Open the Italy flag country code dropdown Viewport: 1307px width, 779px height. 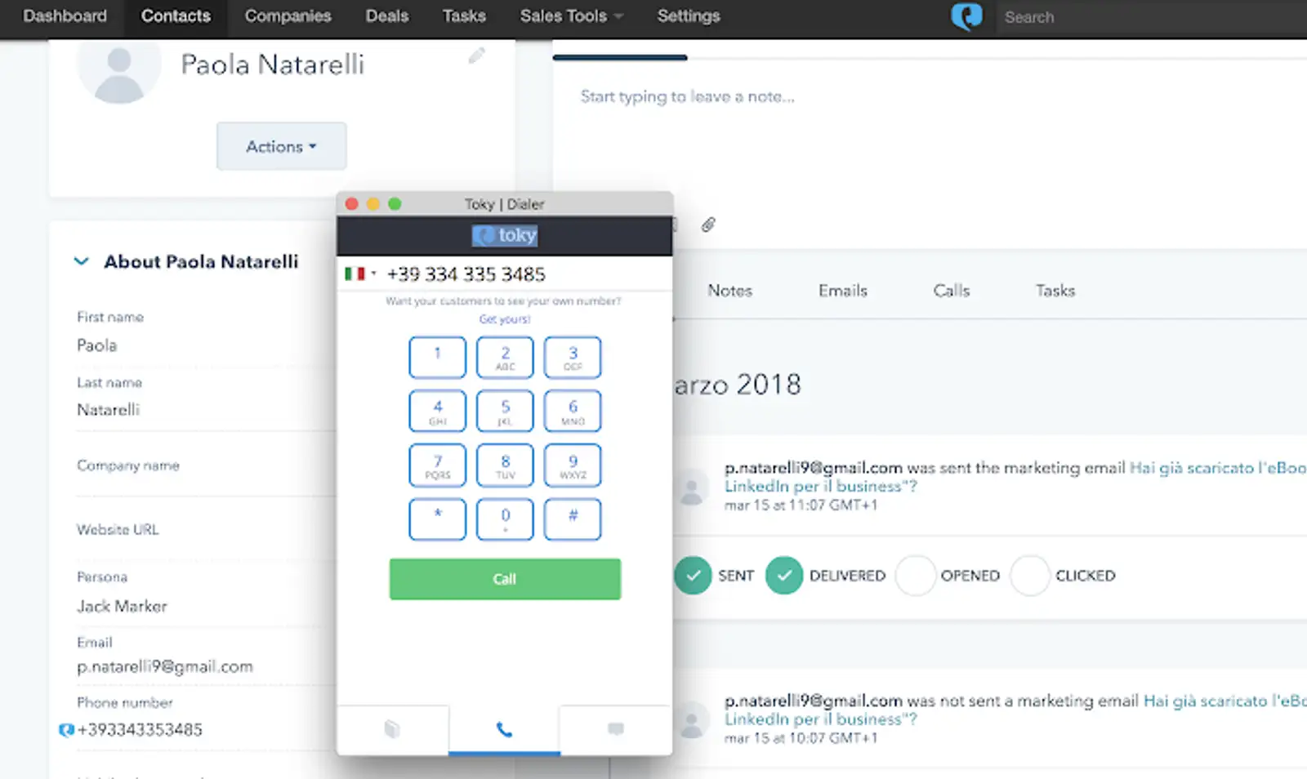point(360,274)
